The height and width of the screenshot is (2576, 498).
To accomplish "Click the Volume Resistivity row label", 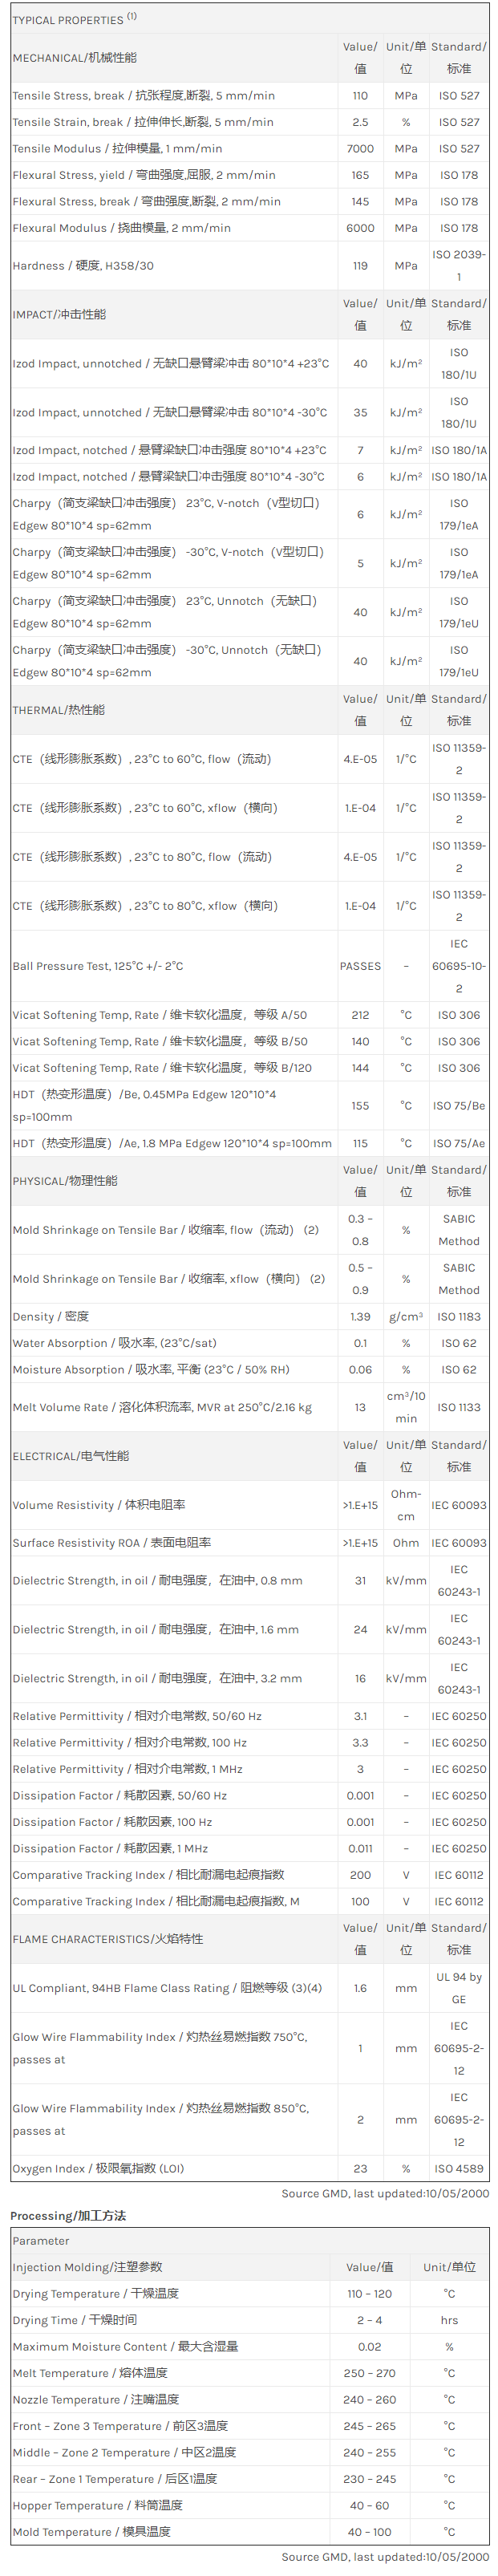I will (99, 1505).
